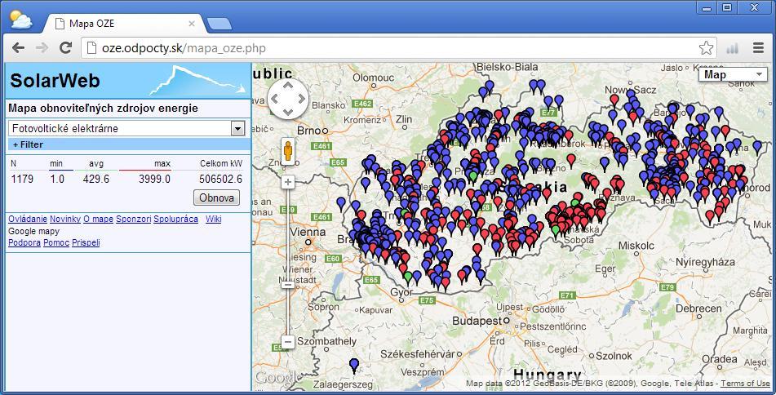Click the Obnova button

coord(216,197)
